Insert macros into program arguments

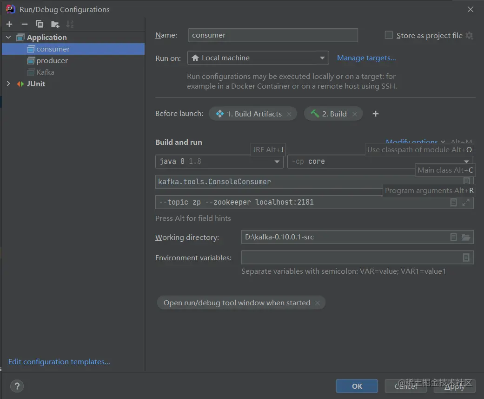pyautogui.click(x=453, y=202)
